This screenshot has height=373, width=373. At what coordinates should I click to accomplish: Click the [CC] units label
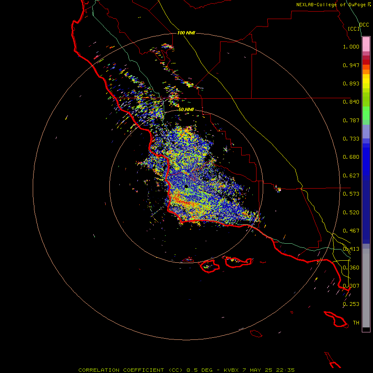[354, 29]
